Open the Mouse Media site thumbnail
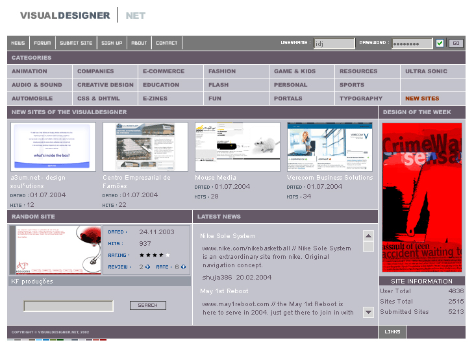The image size is (474, 347). tap(238, 147)
